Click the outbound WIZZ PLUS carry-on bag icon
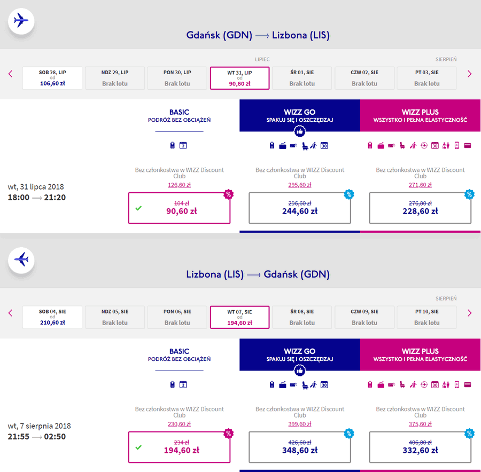The width and height of the screenshot is (481, 472). 370,146
